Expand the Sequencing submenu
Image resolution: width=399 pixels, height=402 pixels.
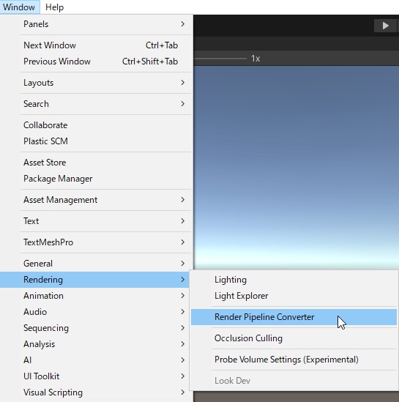(x=95, y=328)
